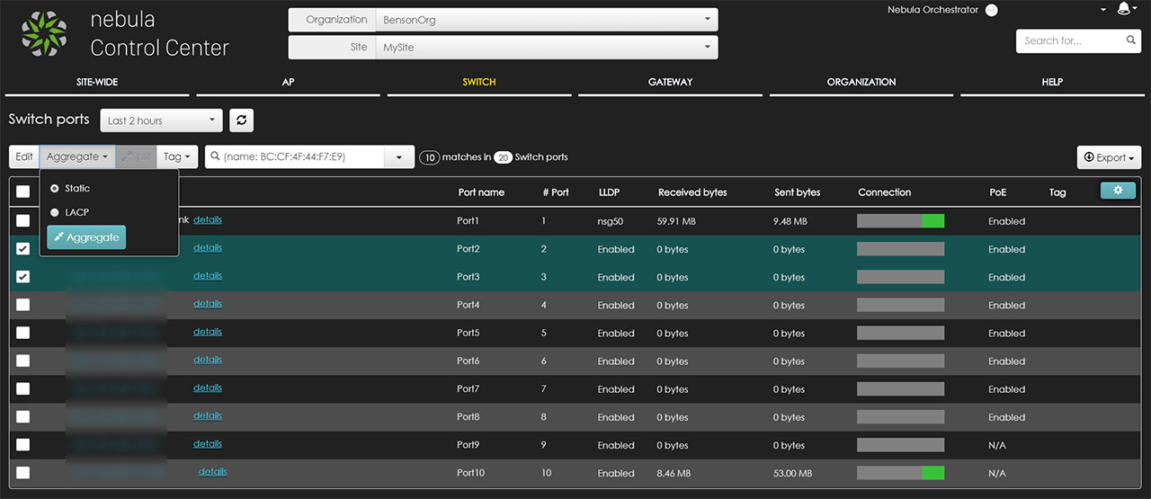
Task: Click the Port1 connection usage bar
Action: coord(900,221)
